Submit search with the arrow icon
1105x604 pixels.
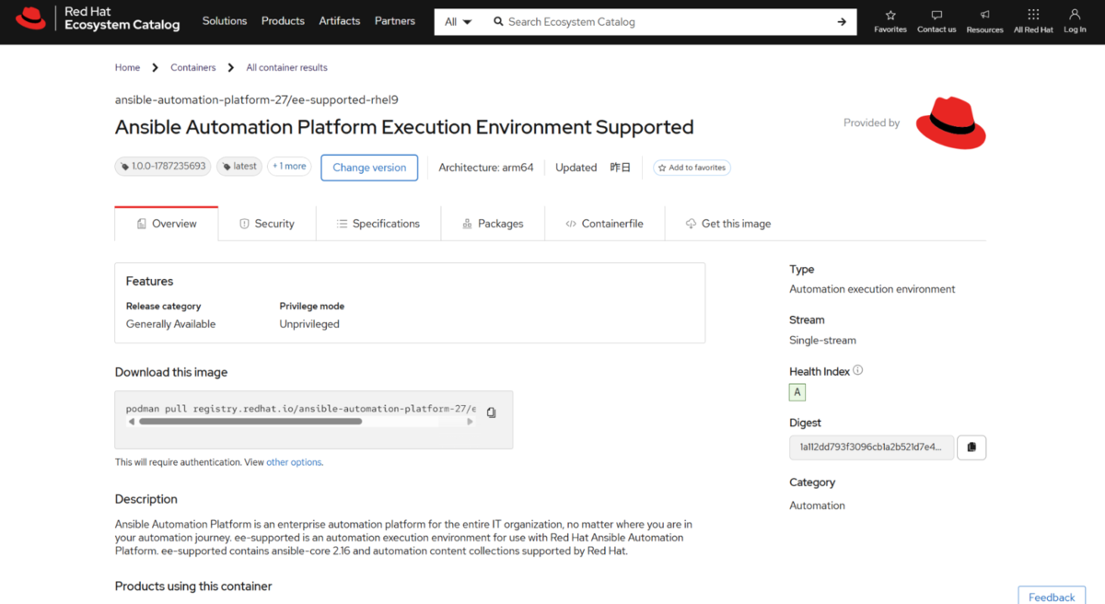coord(842,22)
